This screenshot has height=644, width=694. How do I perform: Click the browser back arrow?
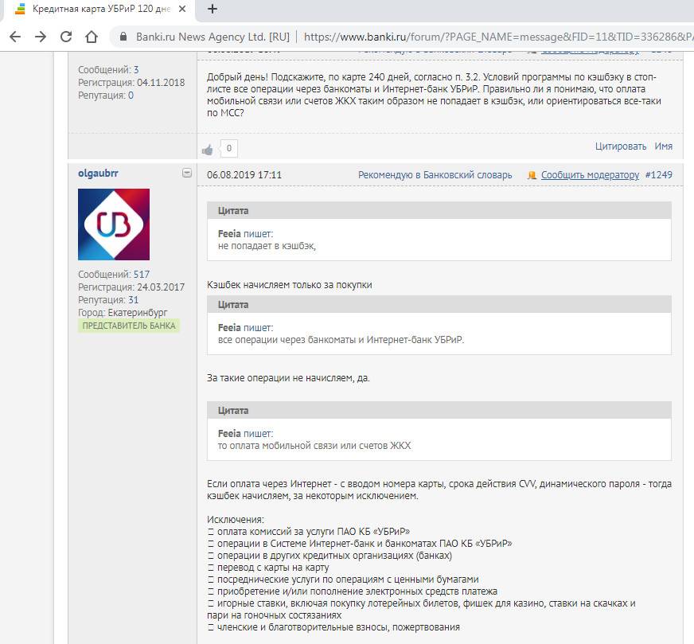pyautogui.click(x=14, y=37)
